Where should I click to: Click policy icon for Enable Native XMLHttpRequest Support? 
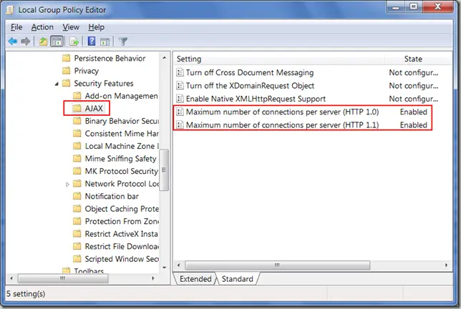[180, 99]
